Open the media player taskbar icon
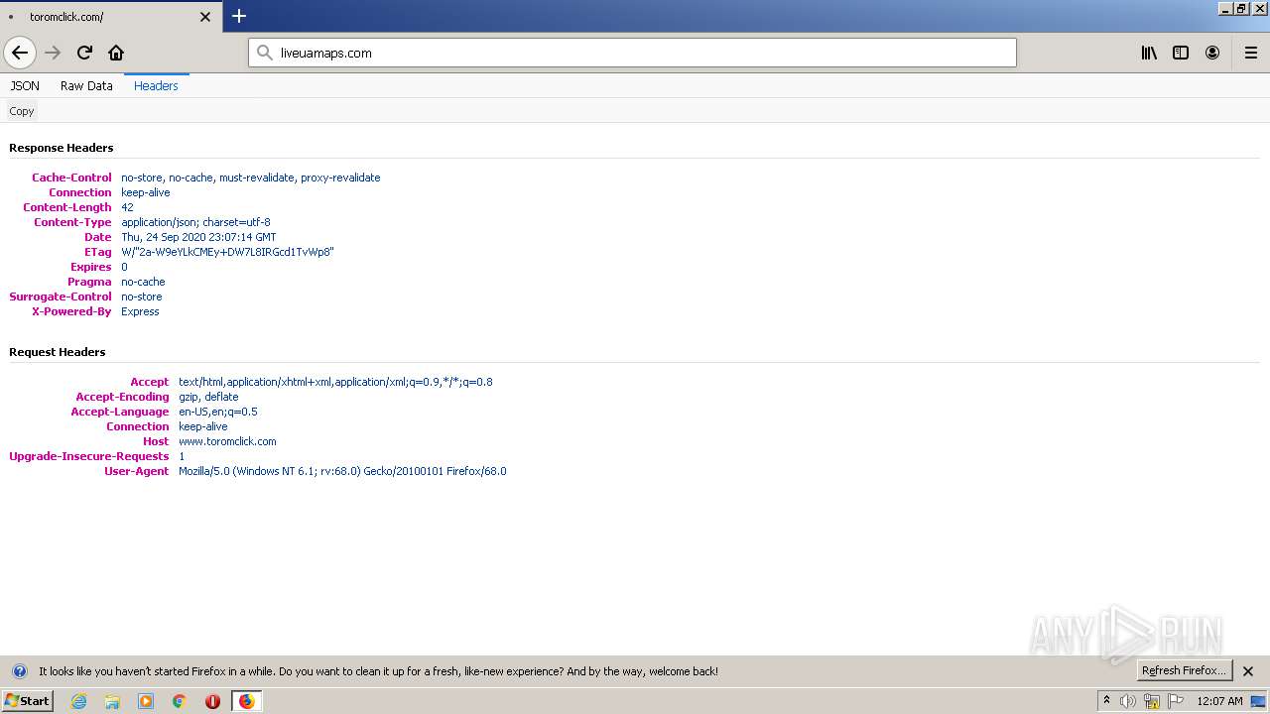 (x=146, y=701)
